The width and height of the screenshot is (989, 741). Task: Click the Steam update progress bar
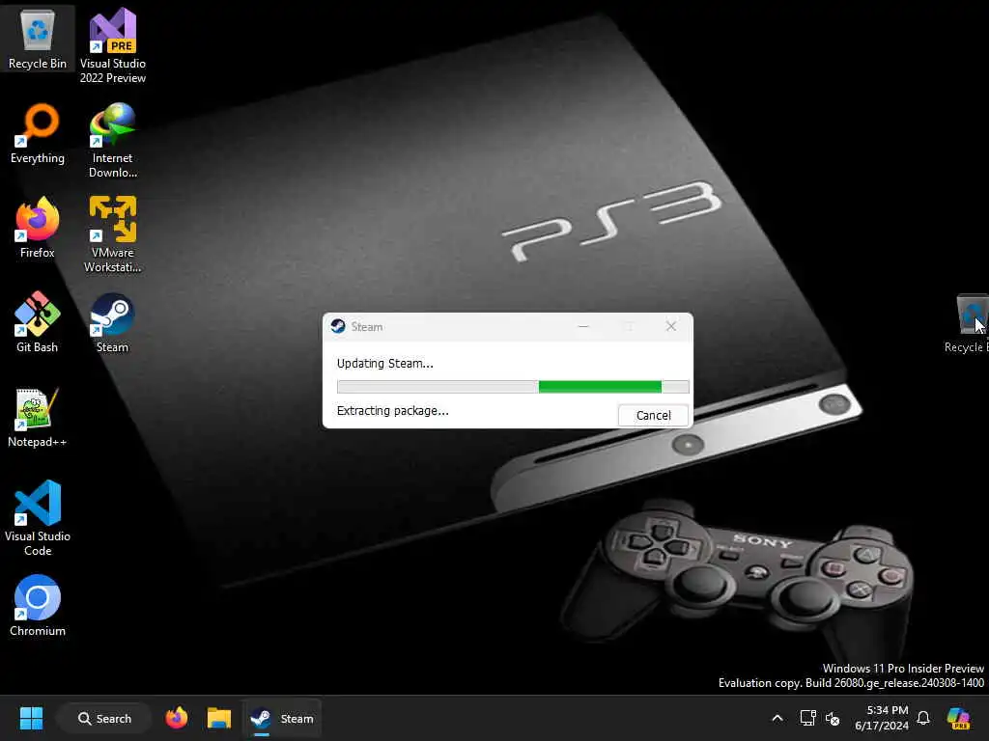(513, 387)
